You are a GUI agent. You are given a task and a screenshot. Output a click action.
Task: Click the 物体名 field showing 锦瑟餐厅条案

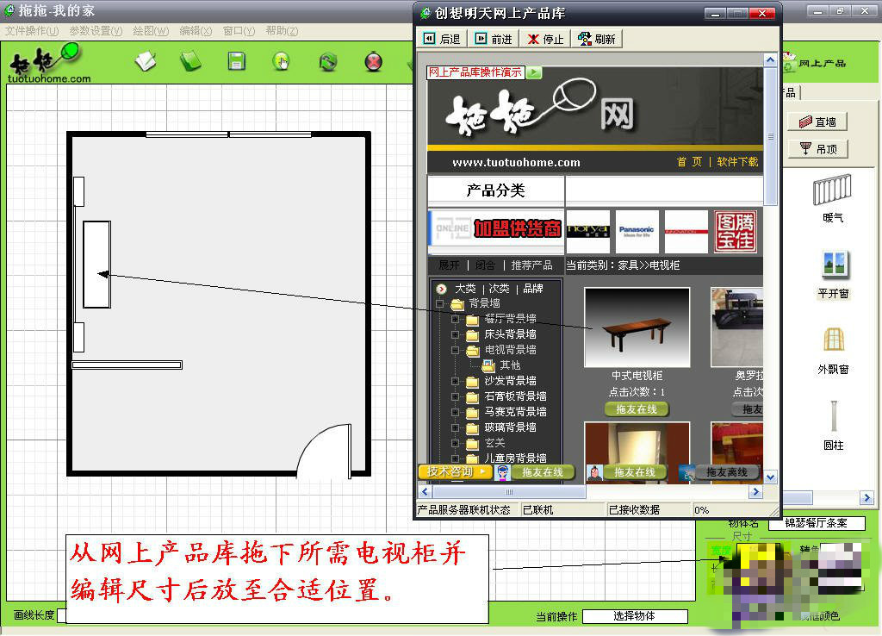point(817,523)
